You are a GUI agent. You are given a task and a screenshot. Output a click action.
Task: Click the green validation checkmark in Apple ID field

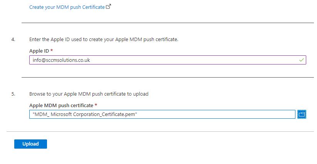(x=302, y=60)
